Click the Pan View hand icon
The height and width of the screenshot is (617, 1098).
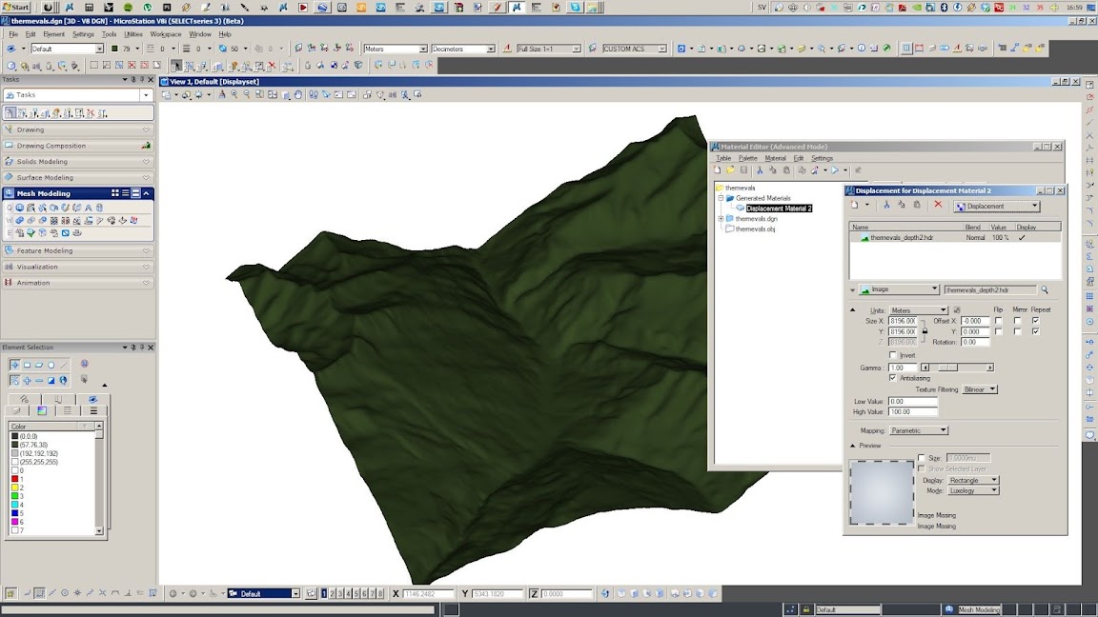(298, 95)
